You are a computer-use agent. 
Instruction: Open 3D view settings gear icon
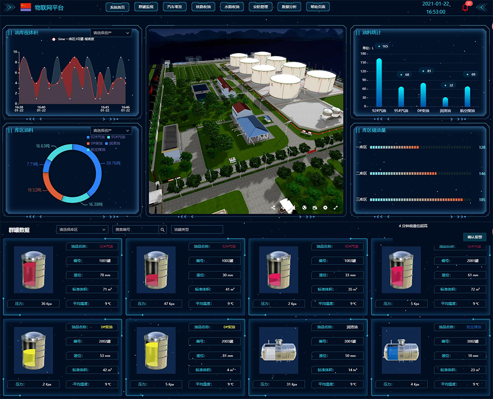click(325, 208)
